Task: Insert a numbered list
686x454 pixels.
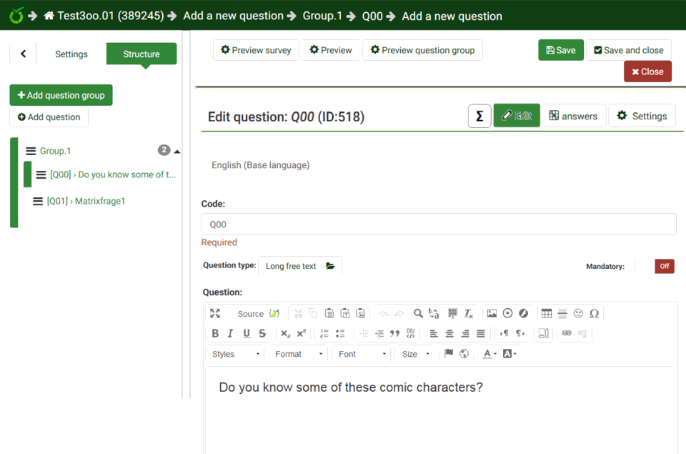Action: [x=324, y=334]
